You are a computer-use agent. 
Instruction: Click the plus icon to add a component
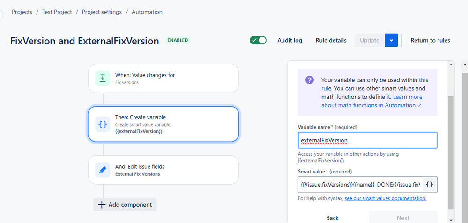click(x=102, y=205)
